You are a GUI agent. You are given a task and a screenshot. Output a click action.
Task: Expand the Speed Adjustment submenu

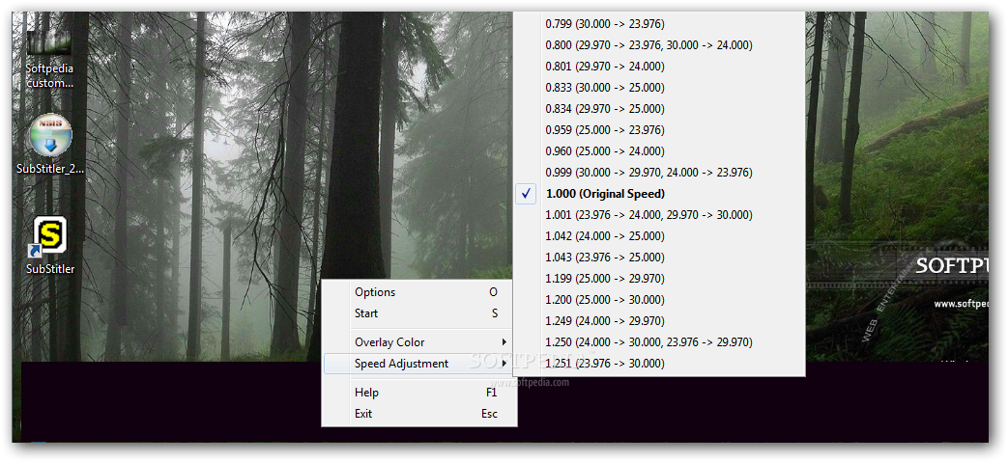[x=419, y=364]
